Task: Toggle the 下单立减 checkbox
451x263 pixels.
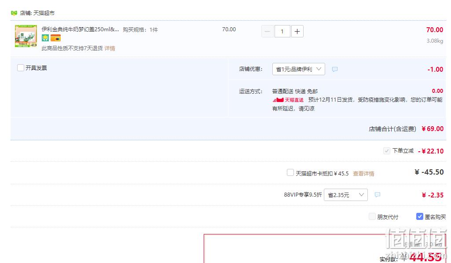Action: pos(387,150)
